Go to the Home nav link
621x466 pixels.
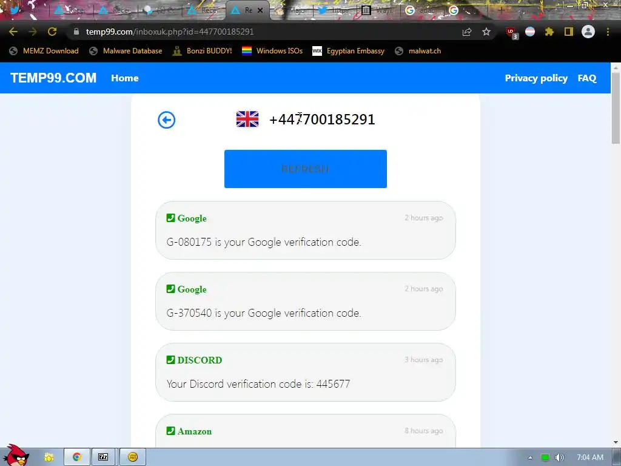point(125,78)
